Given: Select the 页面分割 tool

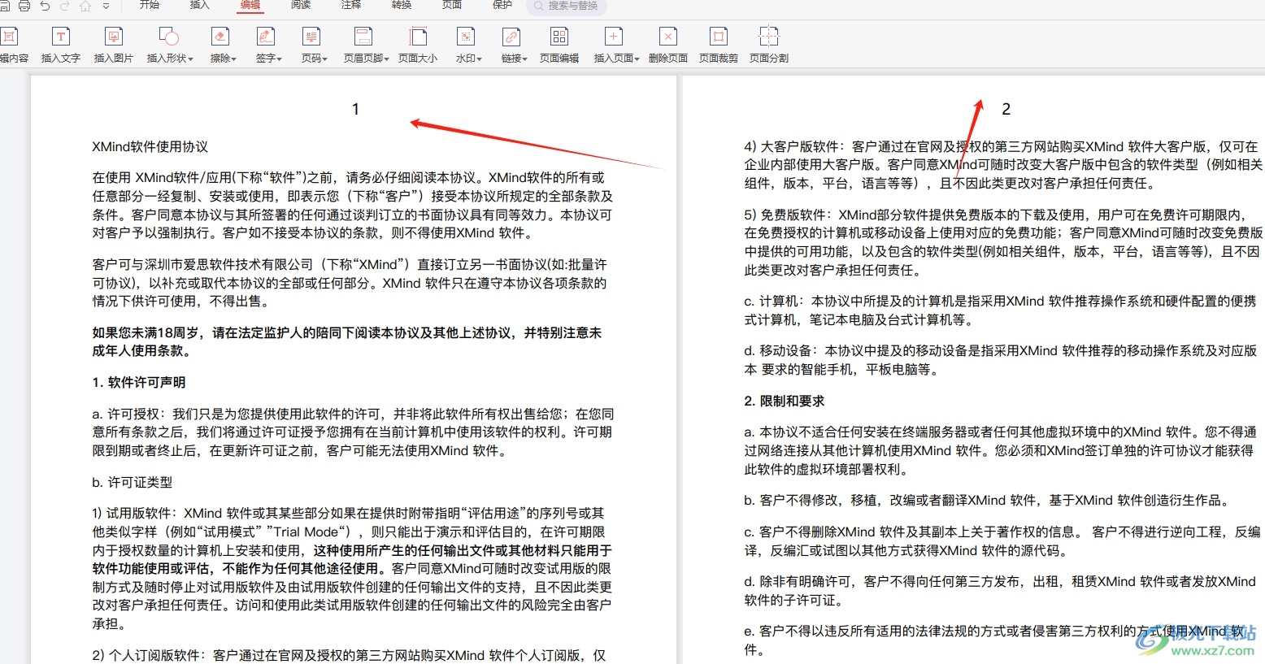Looking at the screenshot, I should [x=769, y=45].
